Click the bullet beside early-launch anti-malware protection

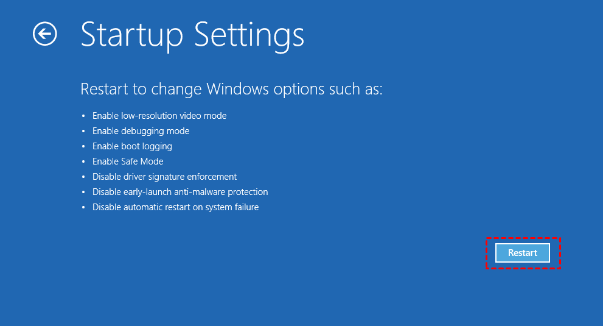point(83,192)
